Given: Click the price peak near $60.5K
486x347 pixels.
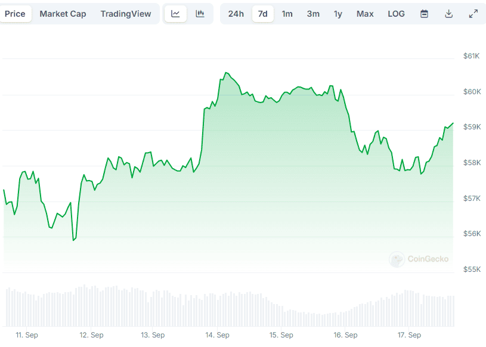Looking at the screenshot, I should [x=225, y=73].
